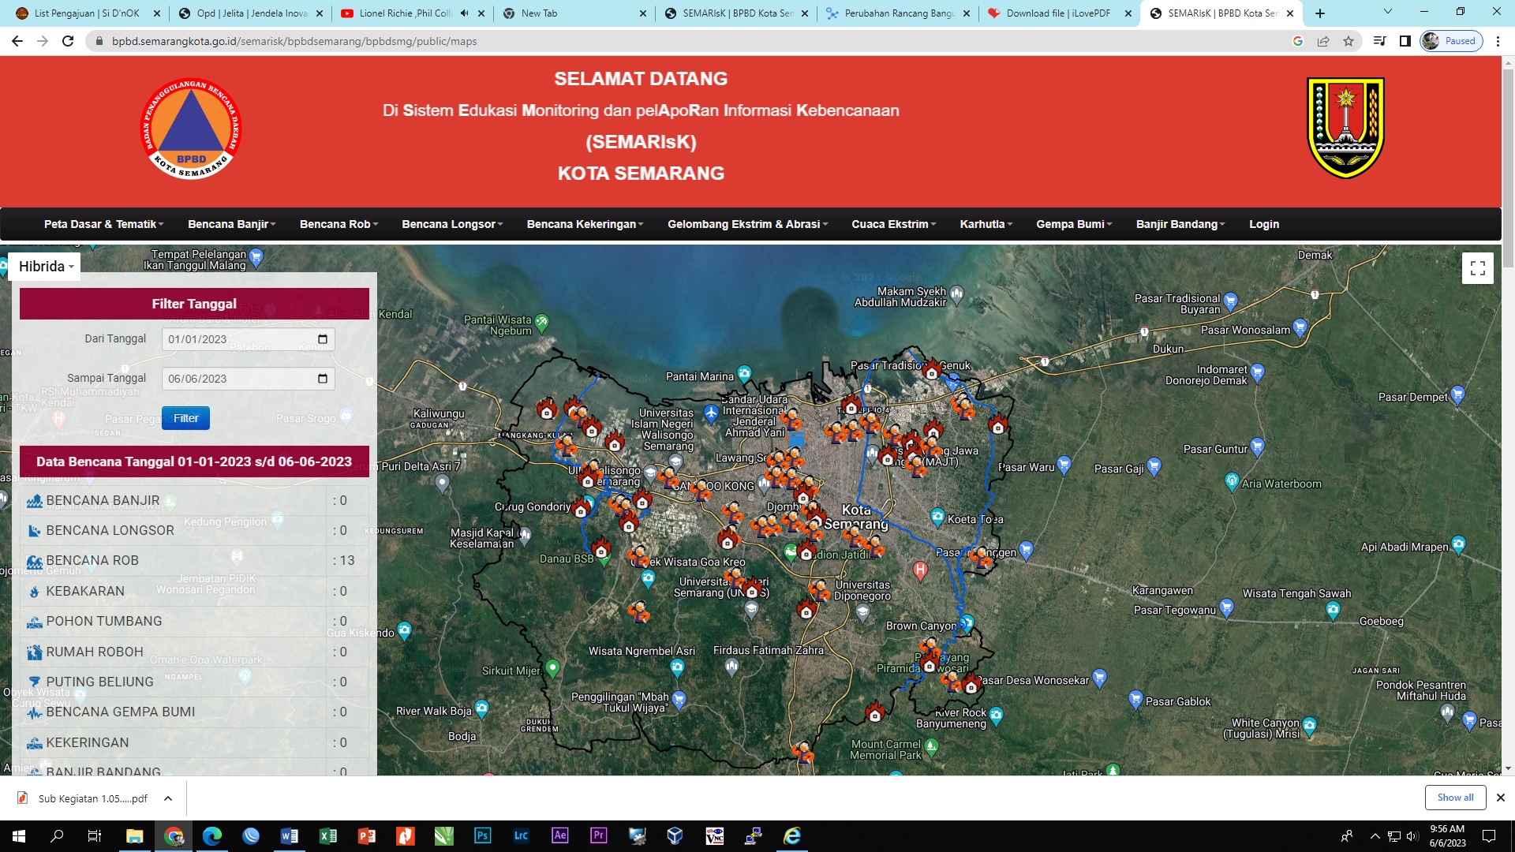
Task: Bookmark this page with the star icon
Action: (1349, 41)
